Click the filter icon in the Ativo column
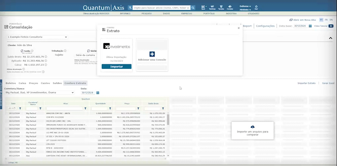Viewport: 337px width, 166px height. (x=85, y=108)
